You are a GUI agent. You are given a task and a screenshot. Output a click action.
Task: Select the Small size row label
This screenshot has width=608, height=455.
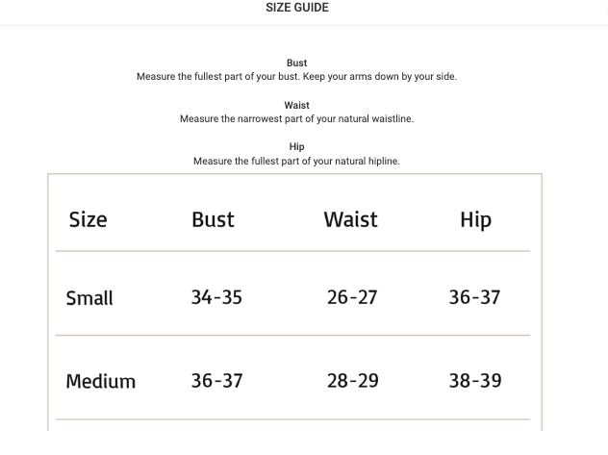(89, 298)
